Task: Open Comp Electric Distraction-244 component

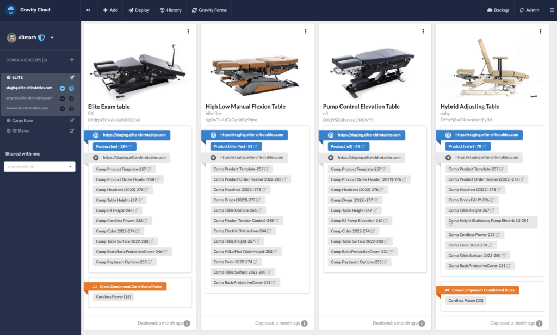Action: point(243,231)
